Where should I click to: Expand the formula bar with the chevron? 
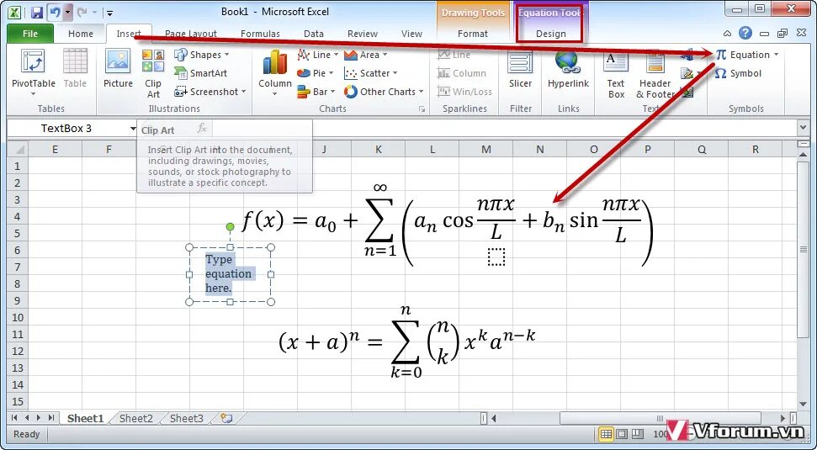pyautogui.click(x=803, y=128)
